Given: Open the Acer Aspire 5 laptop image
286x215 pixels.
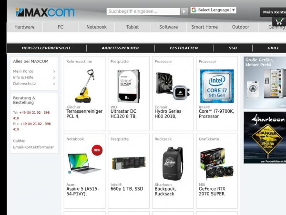Looking at the screenshot, I should tap(85, 163).
